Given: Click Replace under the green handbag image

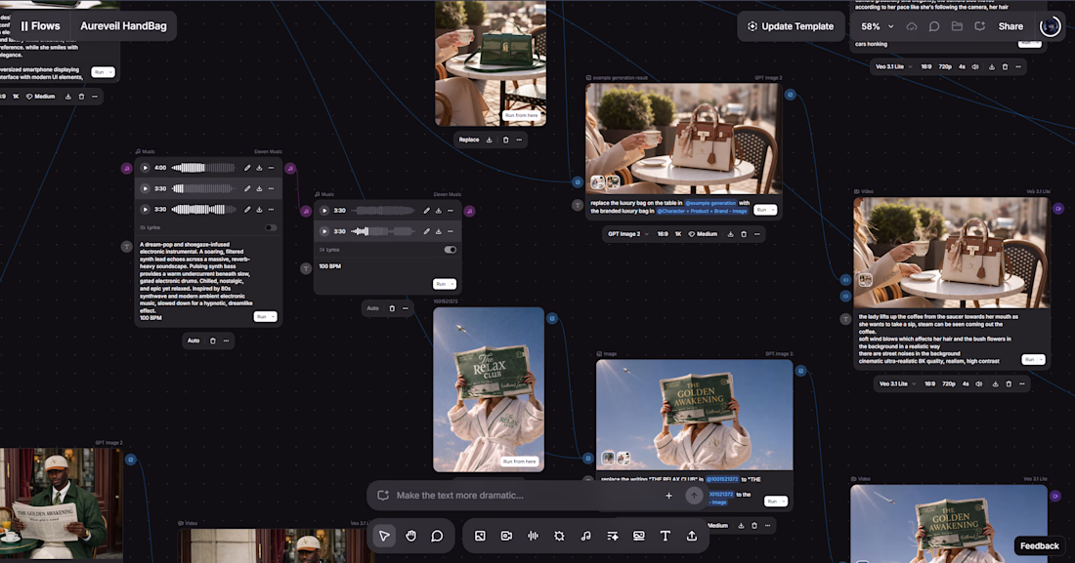Looking at the screenshot, I should 469,140.
